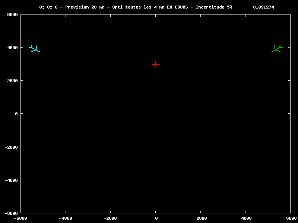Click the 0.091274 value in the header

(263, 7)
